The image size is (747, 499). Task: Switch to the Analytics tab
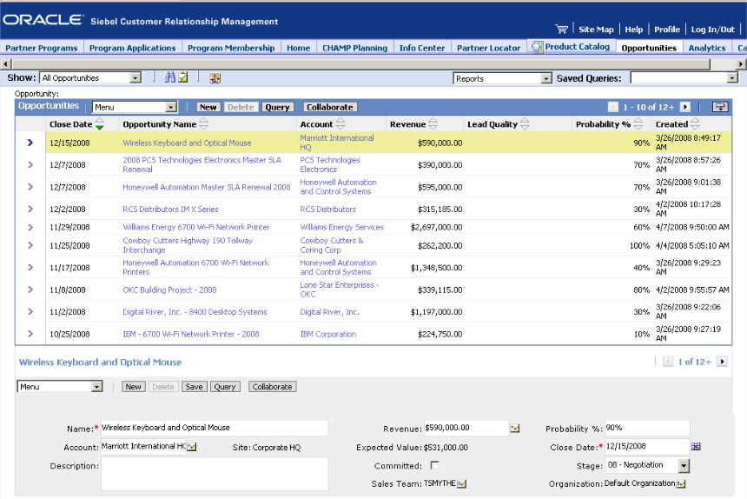click(707, 48)
